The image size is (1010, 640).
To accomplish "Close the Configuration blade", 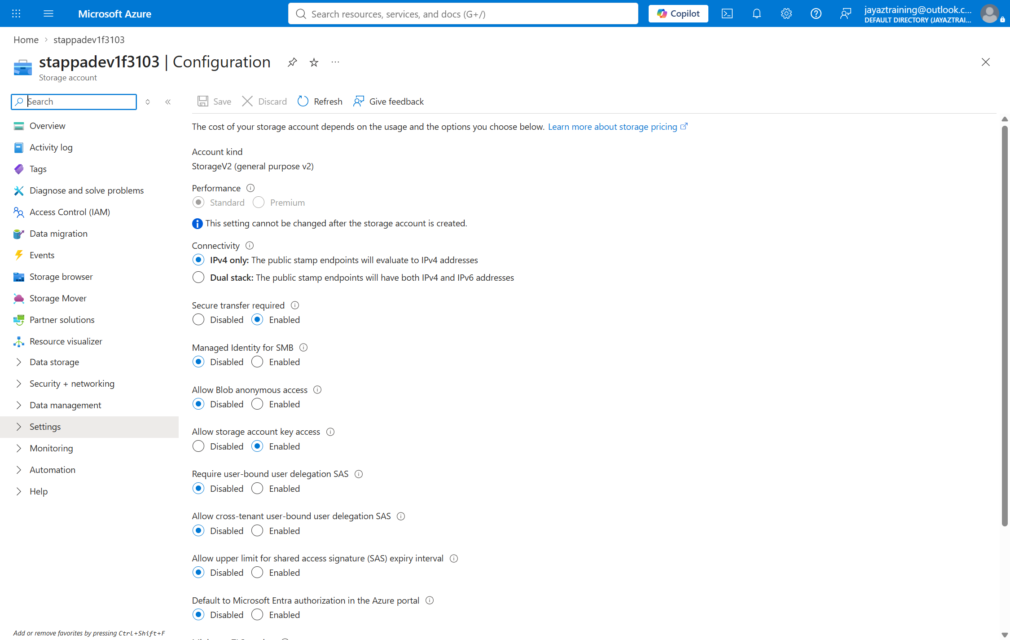I will point(985,62).
